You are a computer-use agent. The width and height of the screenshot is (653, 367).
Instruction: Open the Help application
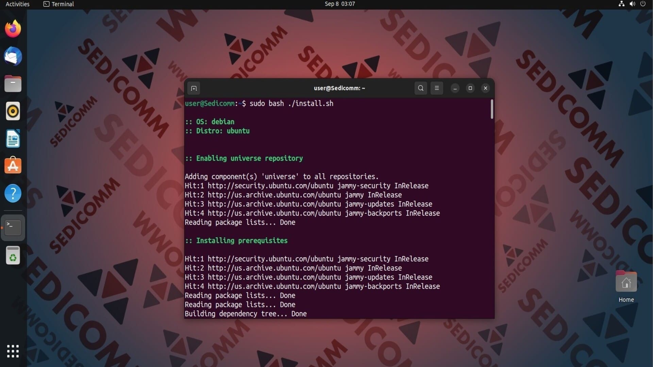point(13,193)
